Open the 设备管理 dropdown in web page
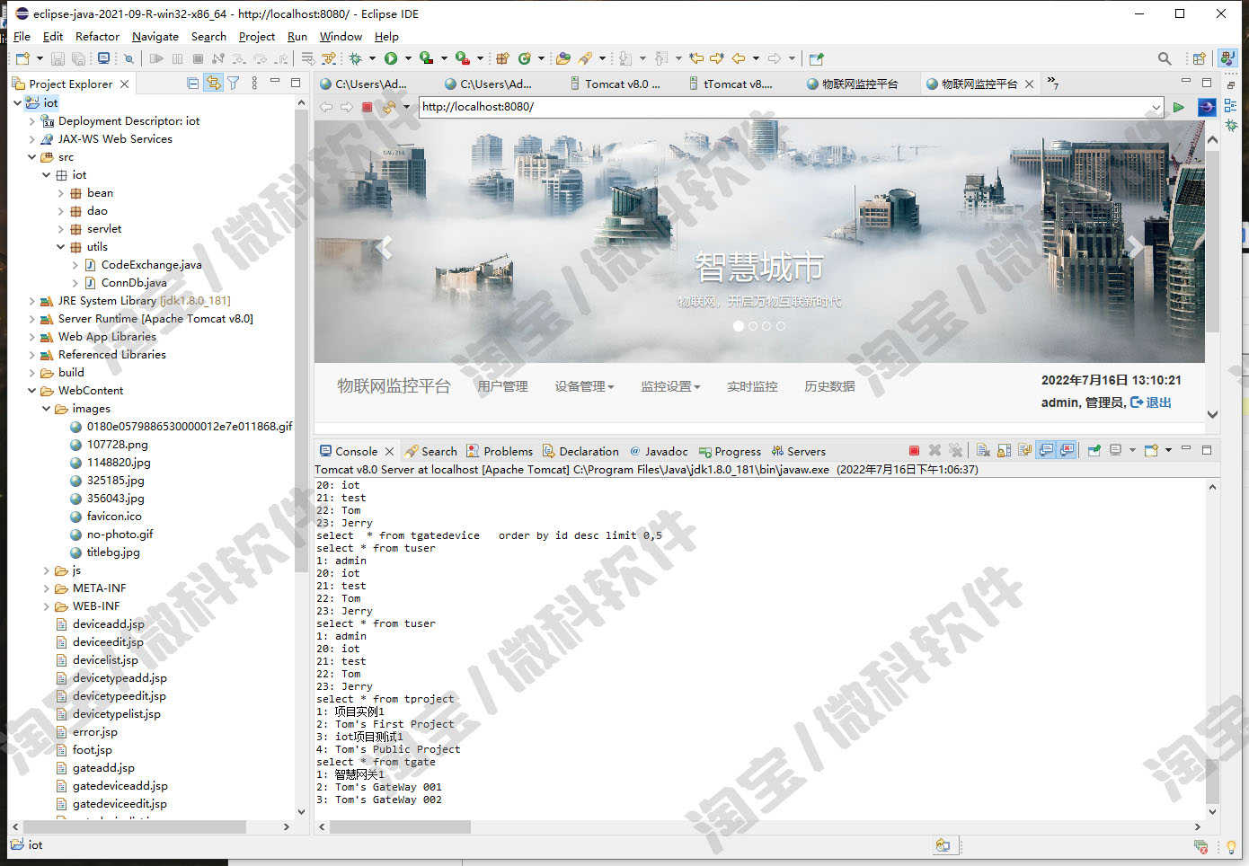This screenshot has width=1249, height=866. (x=584, y=386)
